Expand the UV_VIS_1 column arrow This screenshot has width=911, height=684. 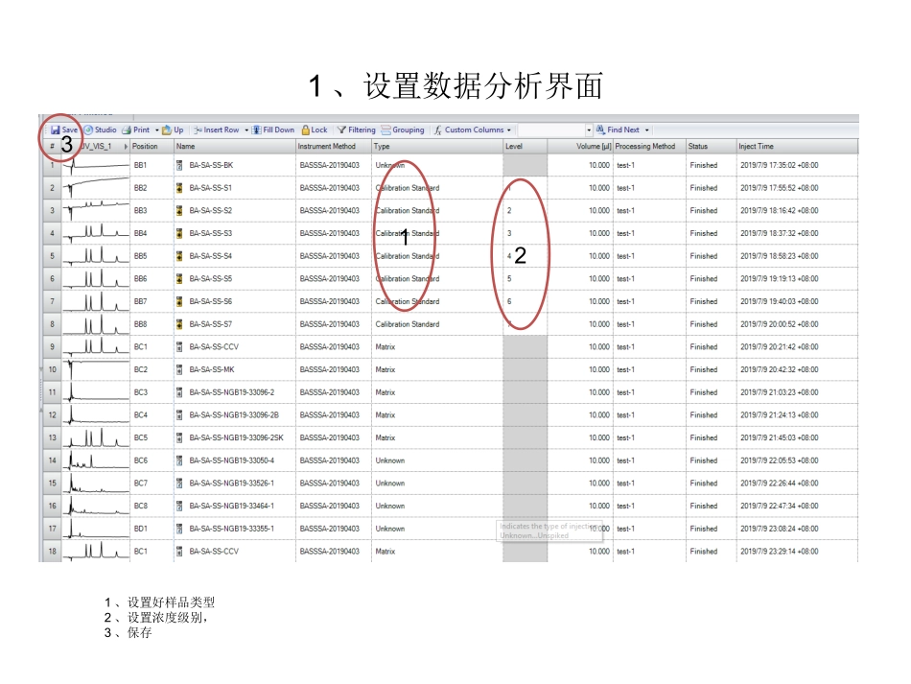click(x=126, y=147)
